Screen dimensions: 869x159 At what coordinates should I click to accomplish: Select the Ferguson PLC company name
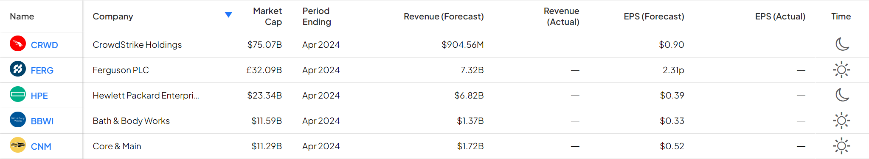121,70
